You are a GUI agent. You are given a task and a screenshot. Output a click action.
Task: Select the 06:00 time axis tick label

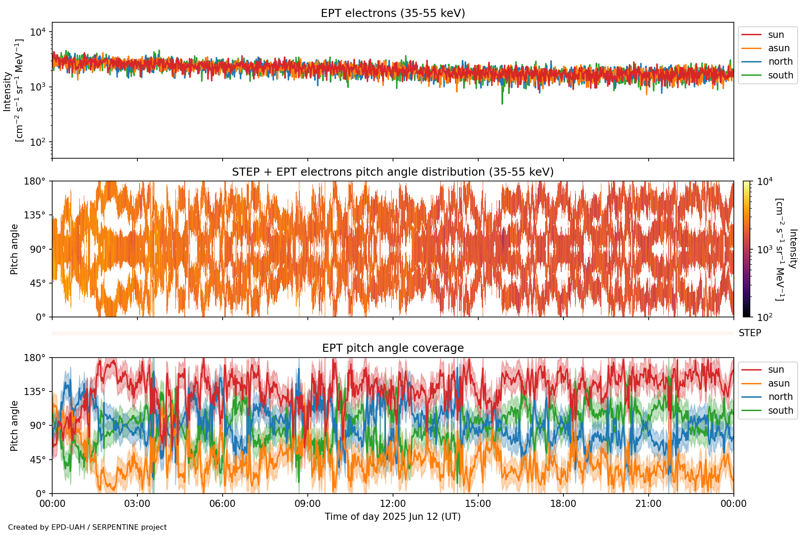pos(222,504)
